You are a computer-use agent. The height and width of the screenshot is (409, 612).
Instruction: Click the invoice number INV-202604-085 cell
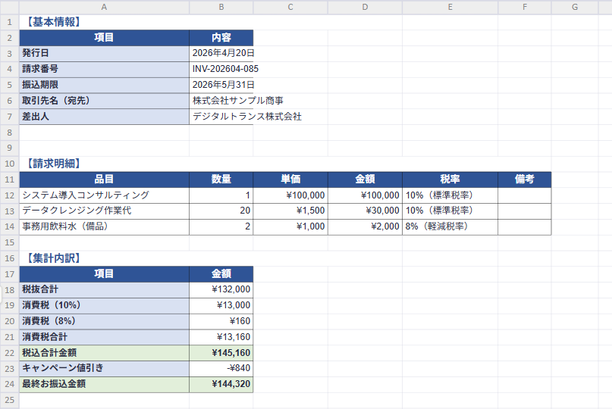[221, 69]
